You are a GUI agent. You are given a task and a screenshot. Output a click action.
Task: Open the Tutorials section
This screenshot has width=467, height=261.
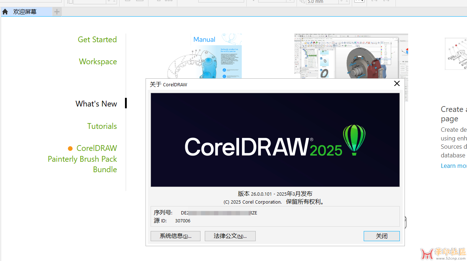(102, 126)
